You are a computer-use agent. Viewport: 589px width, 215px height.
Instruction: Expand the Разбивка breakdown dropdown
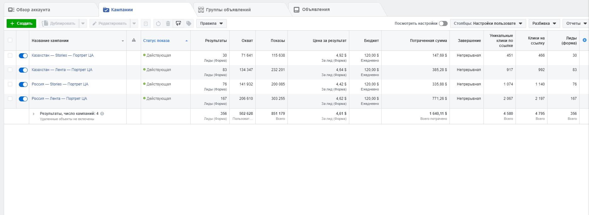pos(544,23)
